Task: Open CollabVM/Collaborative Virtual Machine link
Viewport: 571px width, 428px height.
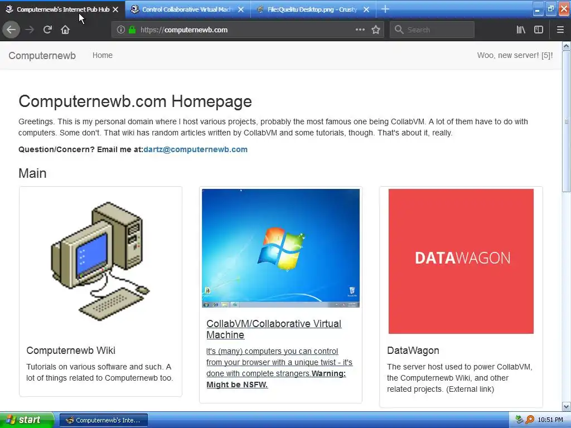Action: point(274,329)
